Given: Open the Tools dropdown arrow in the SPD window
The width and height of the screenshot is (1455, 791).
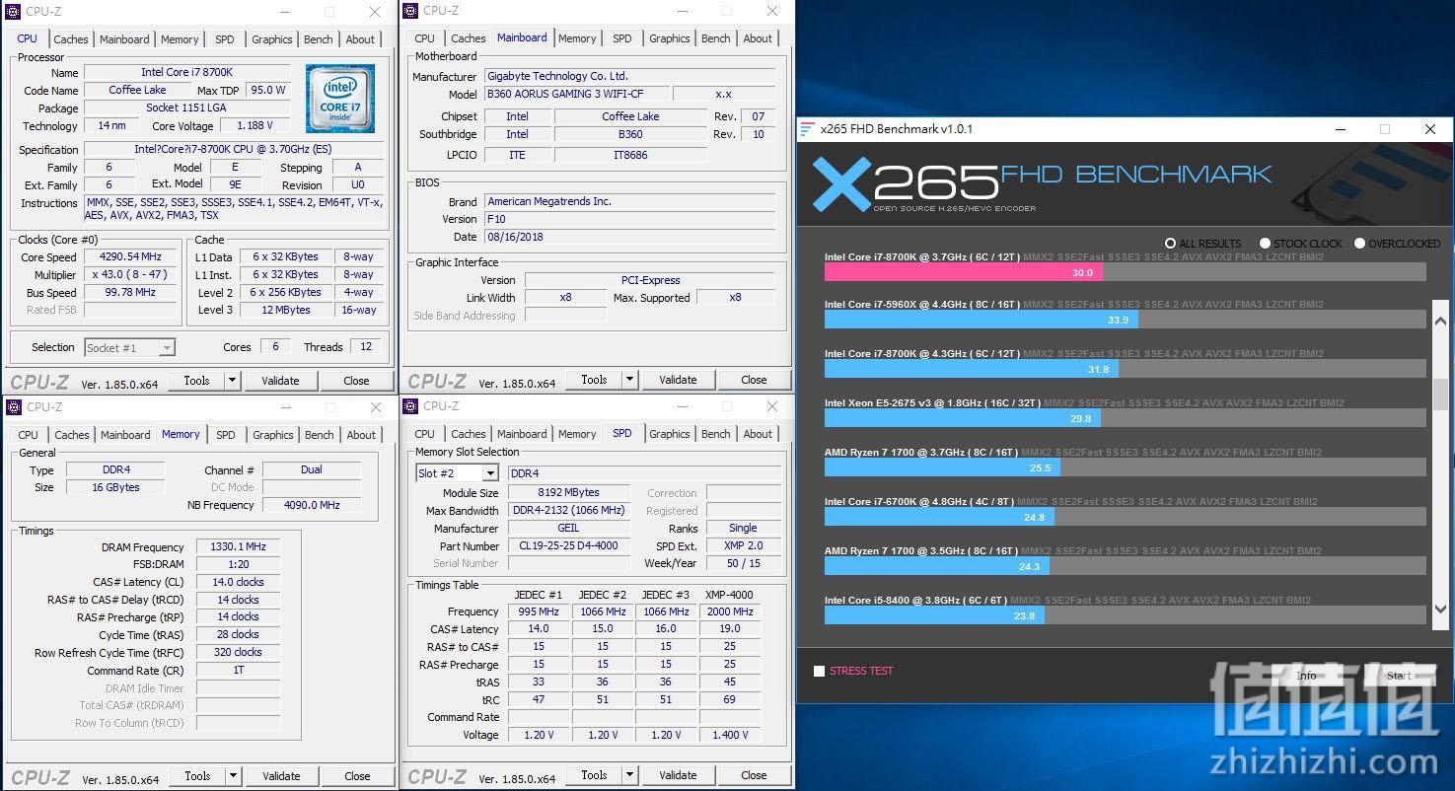Looking at the screenshot, I should pos(629,775).
